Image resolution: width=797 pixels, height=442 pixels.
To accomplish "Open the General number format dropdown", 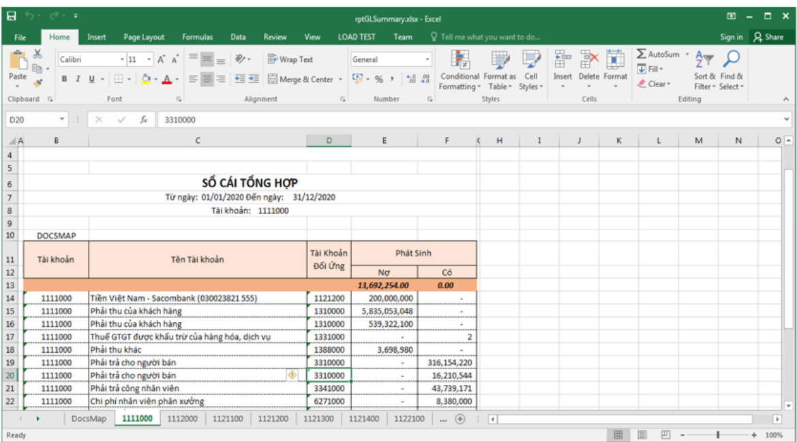I will pyautogui.click(x=427, y=60).
